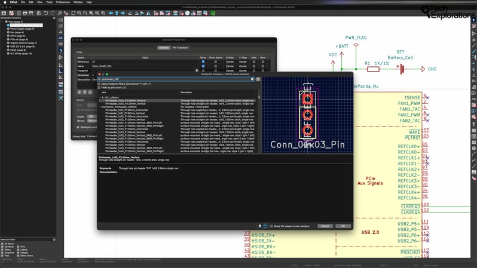
Task: Collapse Connector_PinHeader_1.00mm library node
Action: click(x=100, y=107)
